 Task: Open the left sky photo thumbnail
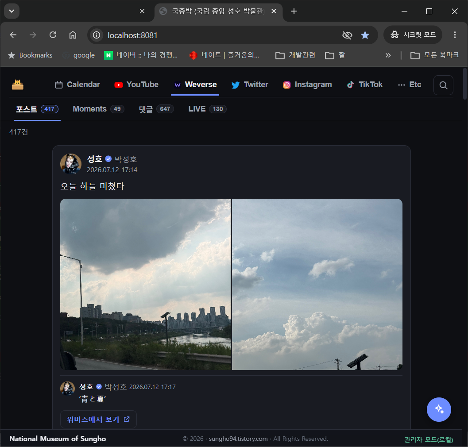pos(145,285)
